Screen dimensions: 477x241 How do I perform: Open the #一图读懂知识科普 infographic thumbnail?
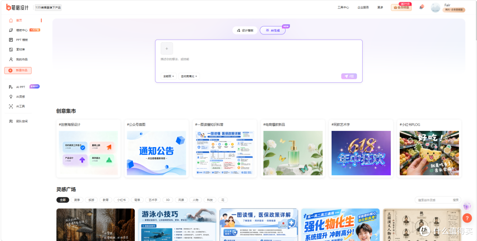(x=224, y=153)
